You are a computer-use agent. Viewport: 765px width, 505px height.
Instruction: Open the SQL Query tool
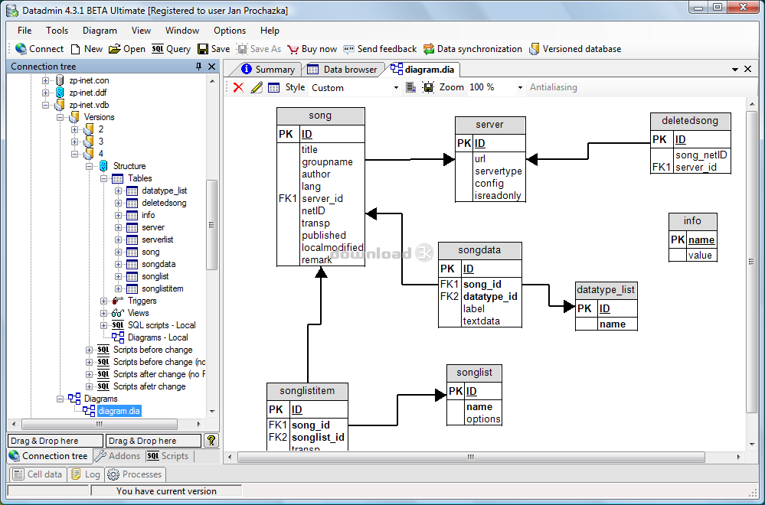(x=172, y=49)
